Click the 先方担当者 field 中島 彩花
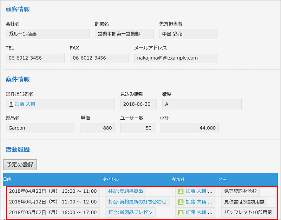This screenshot has width=281, height=220. click(189, 34)
